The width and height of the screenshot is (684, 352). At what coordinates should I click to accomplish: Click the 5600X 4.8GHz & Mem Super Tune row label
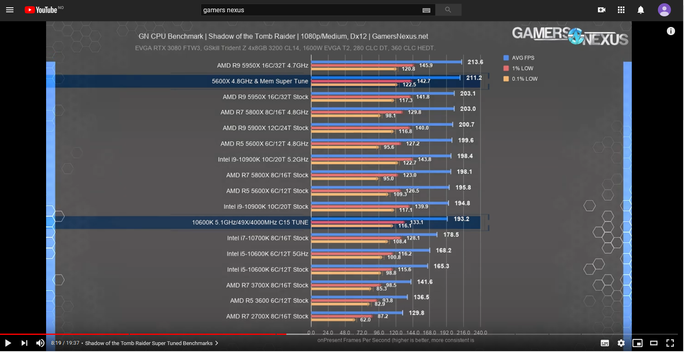(x=260, y=81)
